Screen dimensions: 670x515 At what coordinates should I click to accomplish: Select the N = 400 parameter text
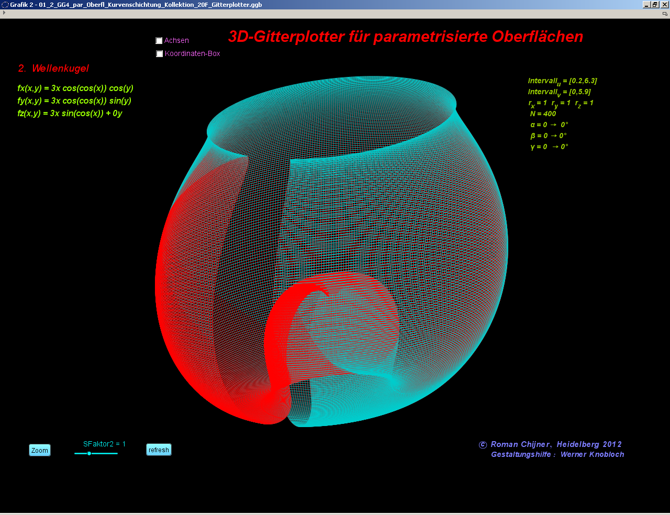click(x=543, y=114)
